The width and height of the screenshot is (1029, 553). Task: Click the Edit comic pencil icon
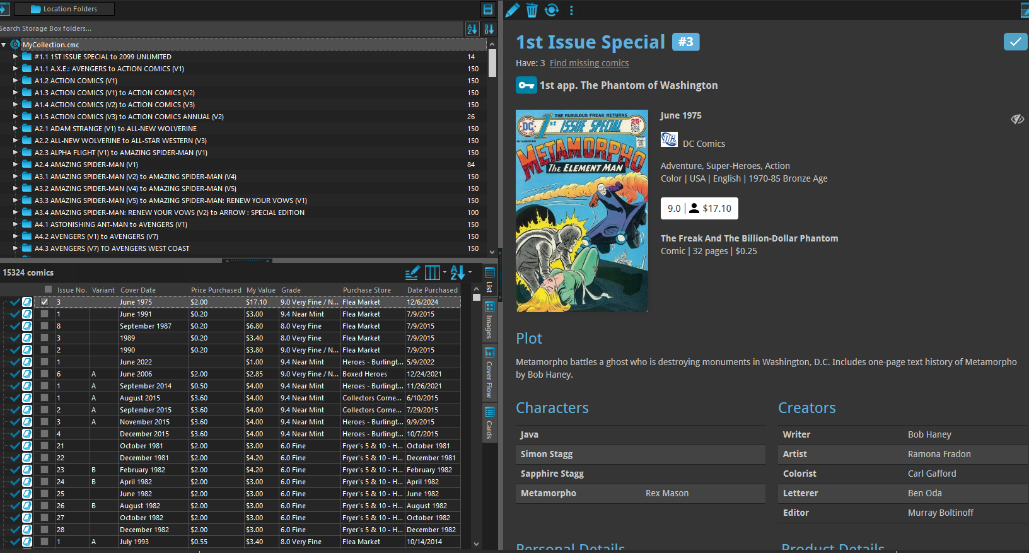point(513,10)
